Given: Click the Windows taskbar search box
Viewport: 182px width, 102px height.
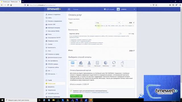Looking at the screenshot, I should (21, 100).
